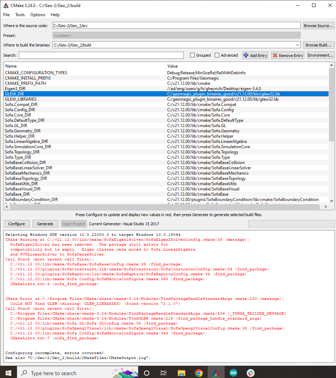Click cache list horizontal scroll right arrow
The image size is (336, 378).
coord(326,207)
